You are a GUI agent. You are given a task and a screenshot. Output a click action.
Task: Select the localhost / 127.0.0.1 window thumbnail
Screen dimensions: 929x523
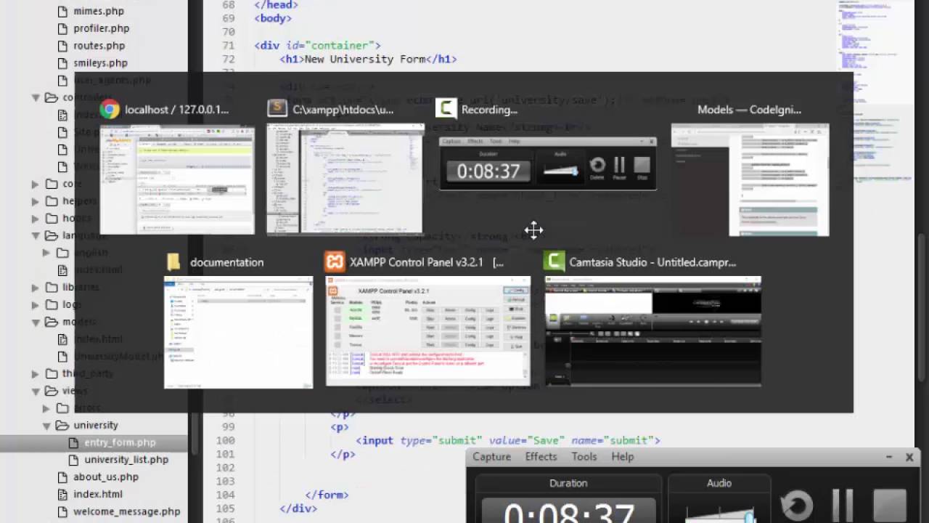(x=177, y=180)
